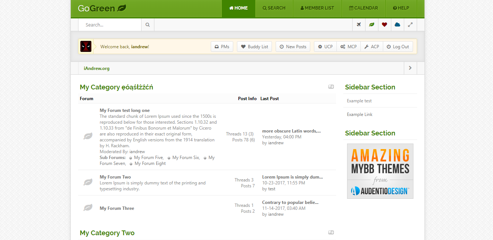Open the MCP moderator panel

click(x=349, y=47)
